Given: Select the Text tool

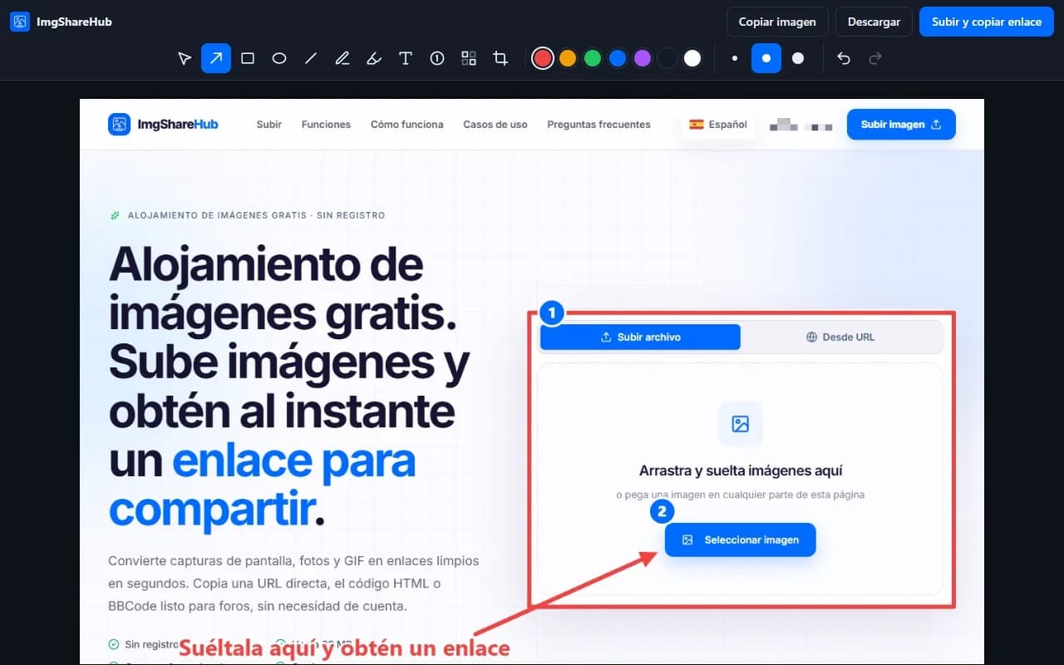Looking at the screenshot, I should point(406,58).
